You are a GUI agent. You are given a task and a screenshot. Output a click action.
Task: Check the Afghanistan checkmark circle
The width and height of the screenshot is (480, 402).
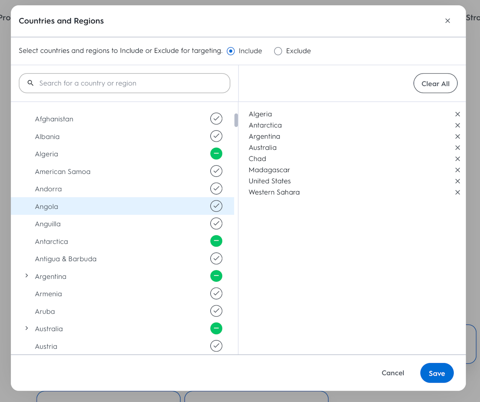click(216, 119)
